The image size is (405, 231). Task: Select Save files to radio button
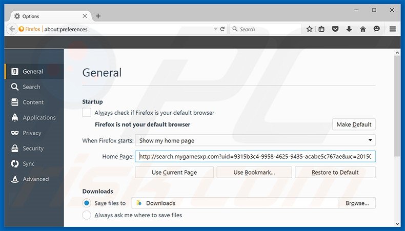(x=87, y=203)
